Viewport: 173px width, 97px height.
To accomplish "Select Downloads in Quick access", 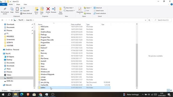I will pyautogui.click(x=10, y=25).
